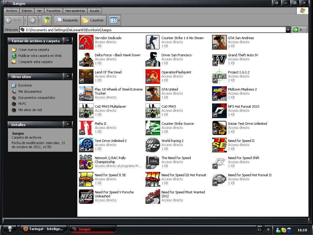Collapse the Tareas de archivo y carpeta panel
Image resolution: width=313 pixels, height=235 pixels.
click(68, 41)
